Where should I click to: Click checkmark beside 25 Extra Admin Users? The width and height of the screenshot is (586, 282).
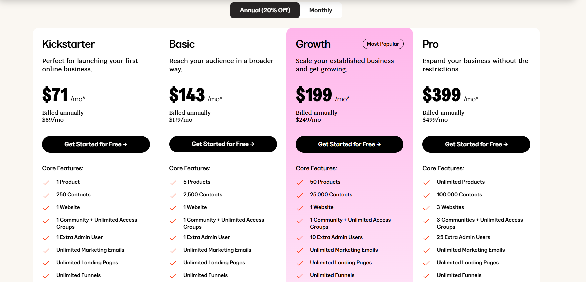coord(426,238)
